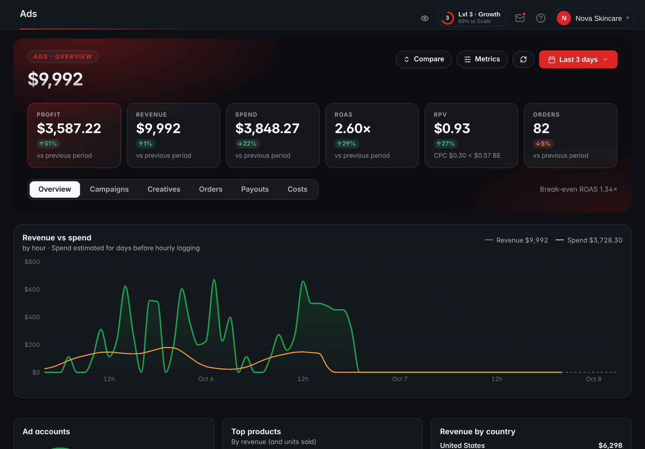Open the help question mark icon

[x=541, y=18]
